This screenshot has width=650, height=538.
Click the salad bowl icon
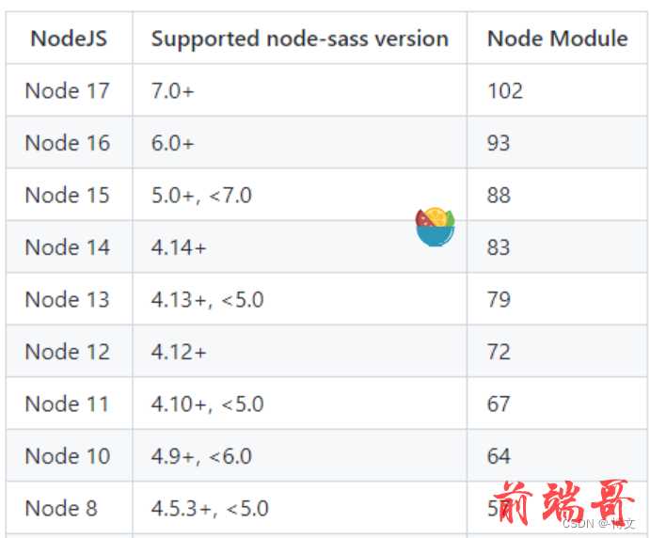[x=435, y=227]
